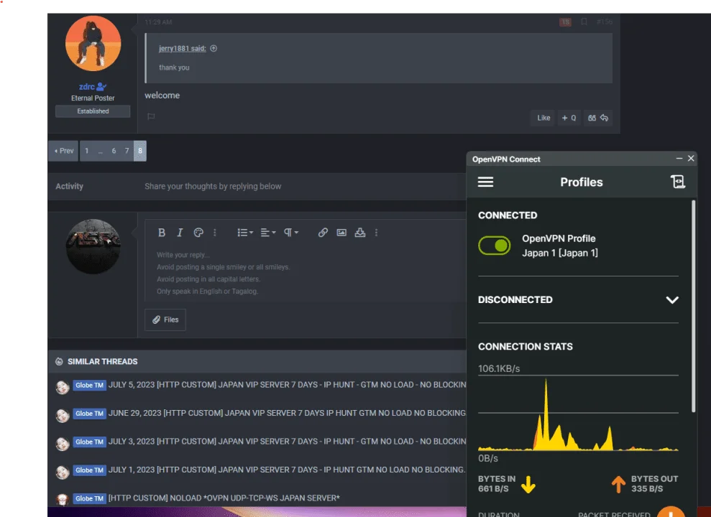Open JULY 5, 2023 Japan VIP thread
The image size is (711, 517).
pos(287,385)
